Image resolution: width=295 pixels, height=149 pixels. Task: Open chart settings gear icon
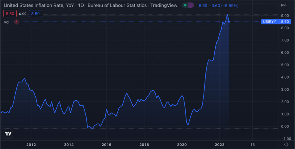coord(286,144)
